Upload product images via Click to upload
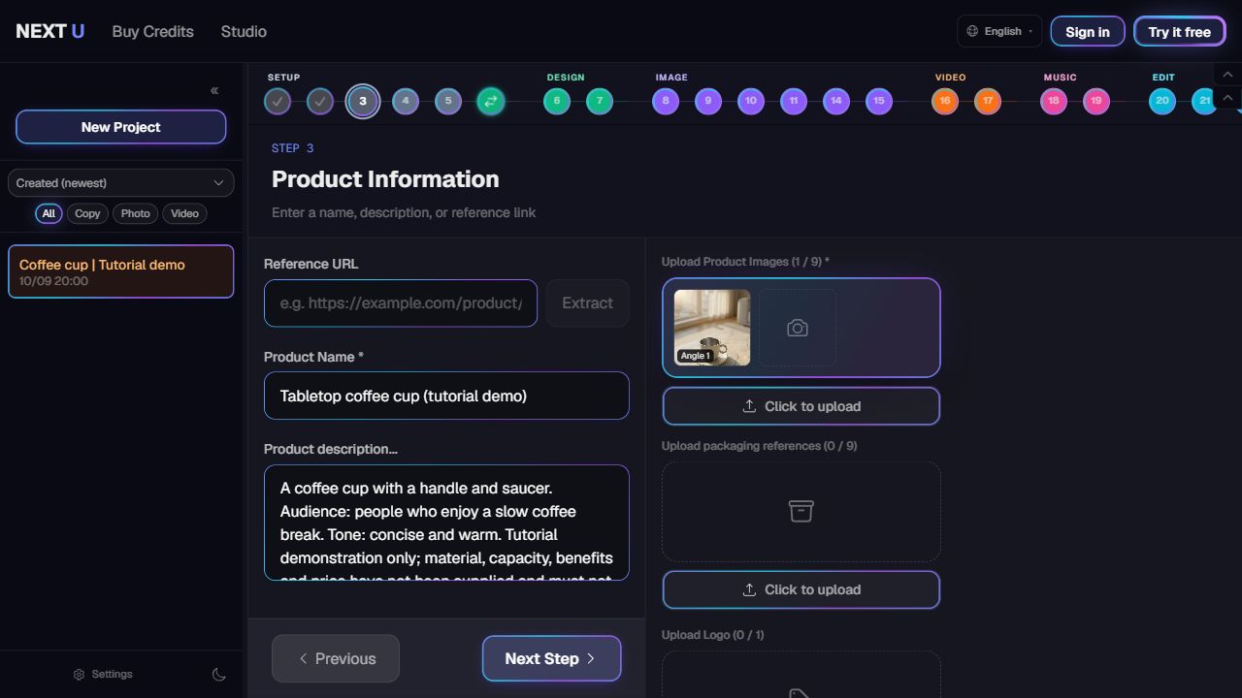The height and width of the screenshot is (698, 1242). (801, 406)
